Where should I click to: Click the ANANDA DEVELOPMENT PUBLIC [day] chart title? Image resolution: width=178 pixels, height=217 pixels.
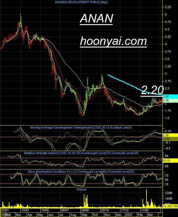coord(81,2)
